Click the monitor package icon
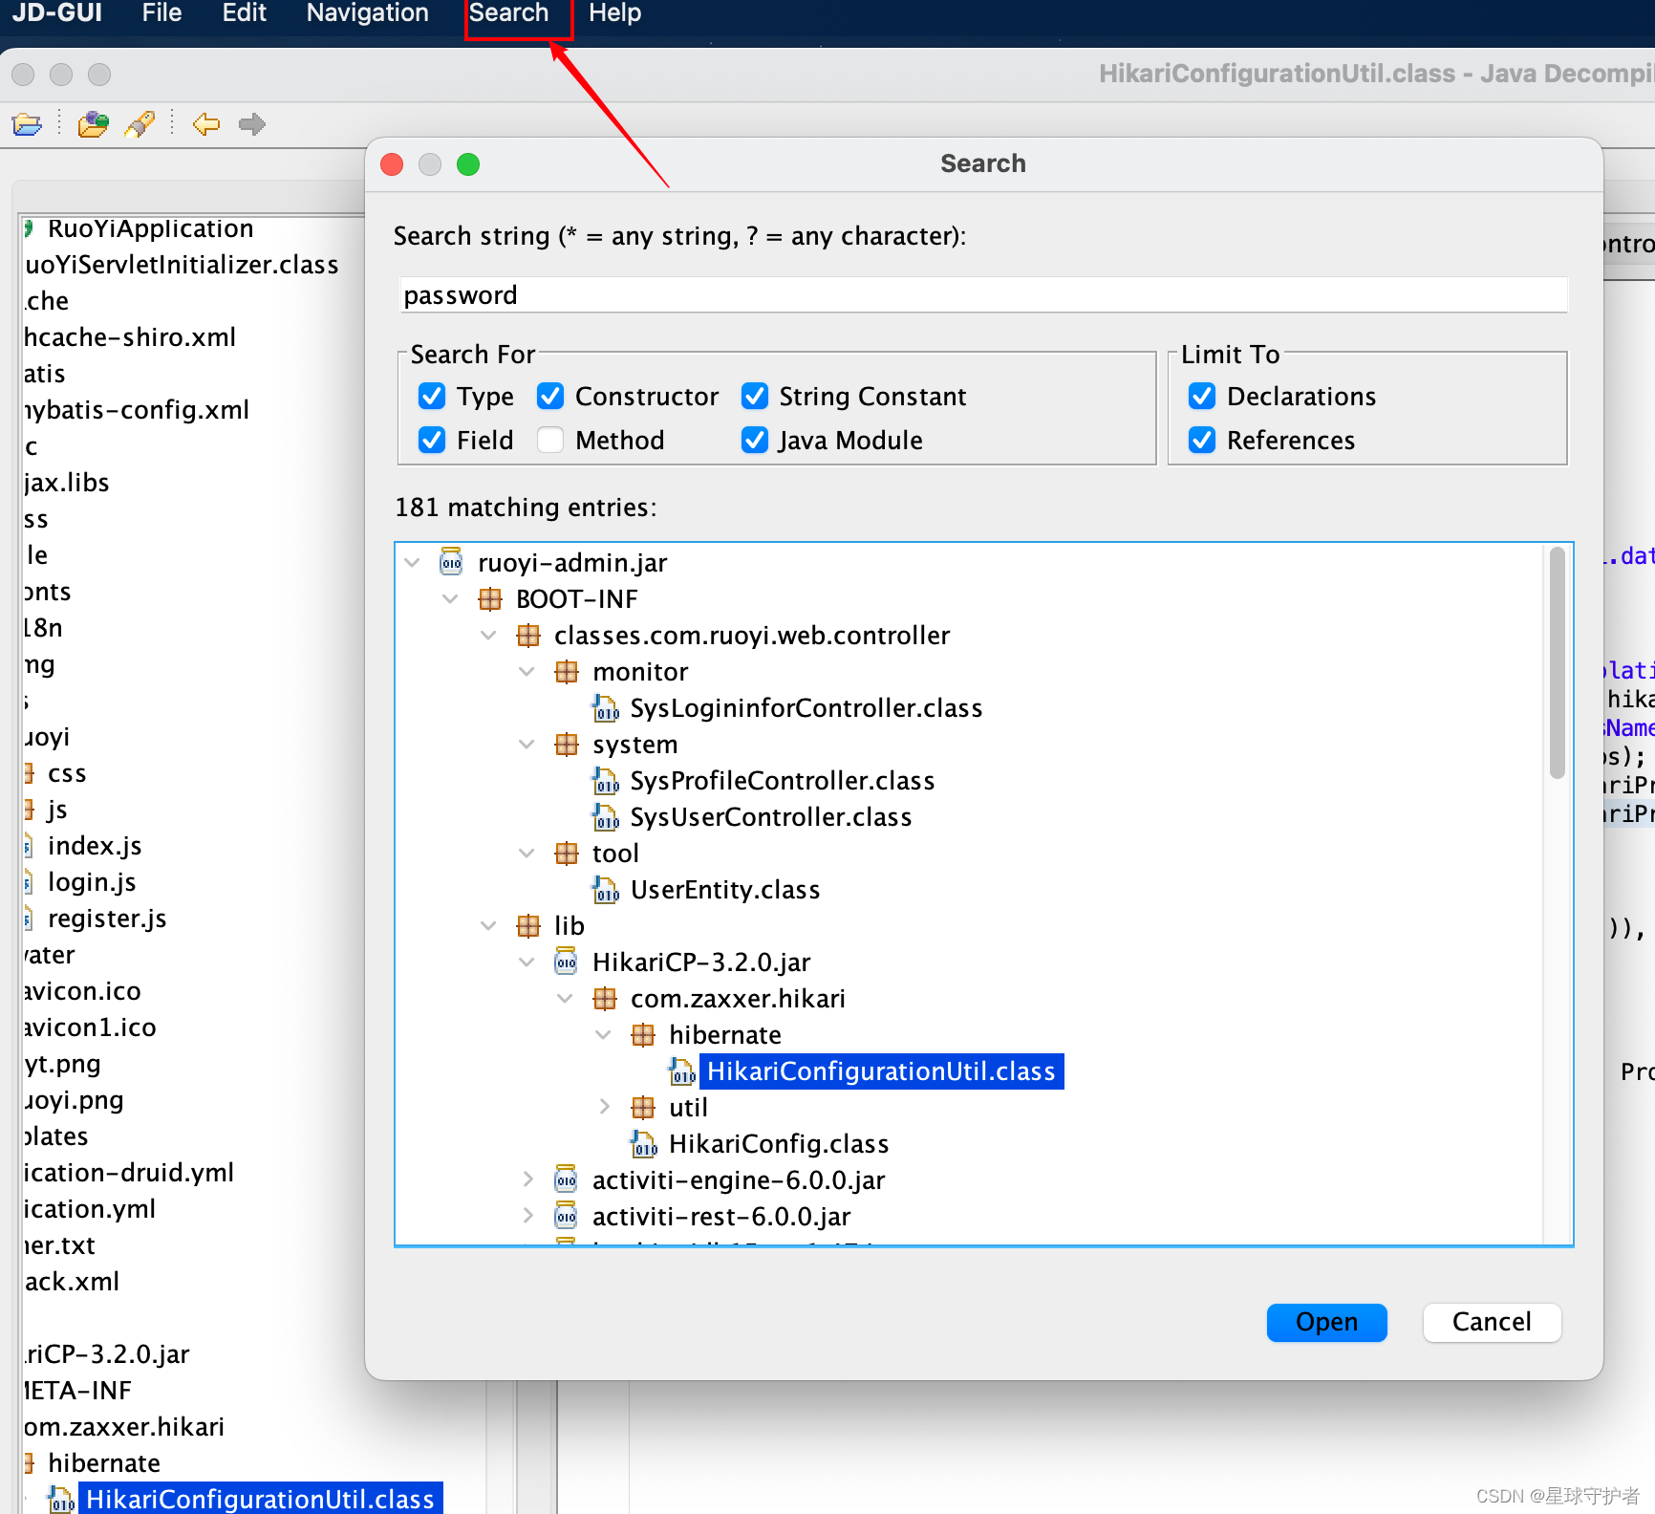The image size is (1655, 1514). pos(566,672)
